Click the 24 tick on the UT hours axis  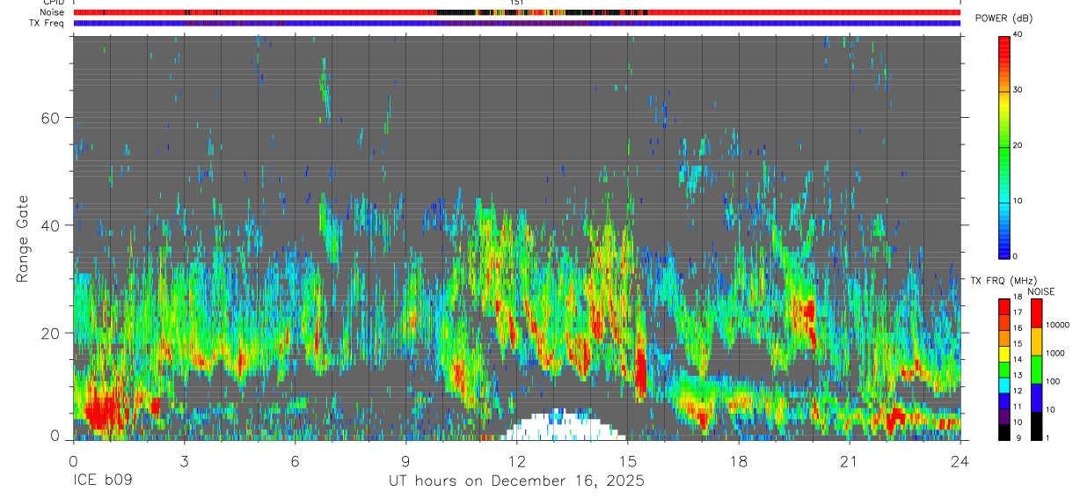coord(960,461)
